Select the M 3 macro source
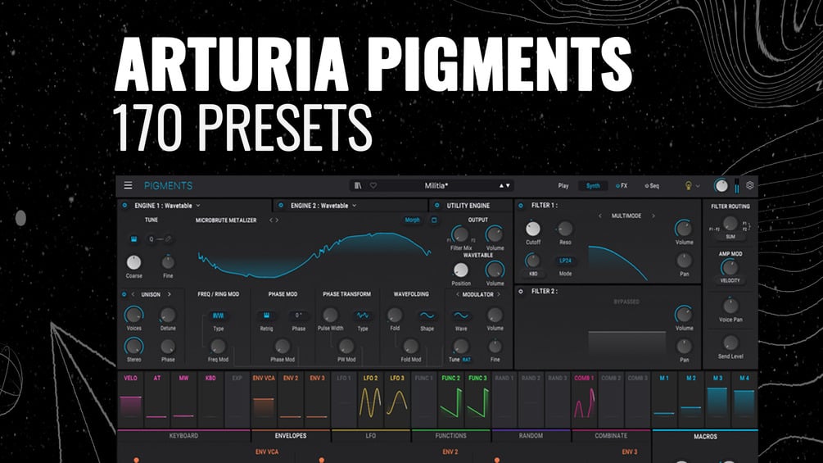 [717, 398]
